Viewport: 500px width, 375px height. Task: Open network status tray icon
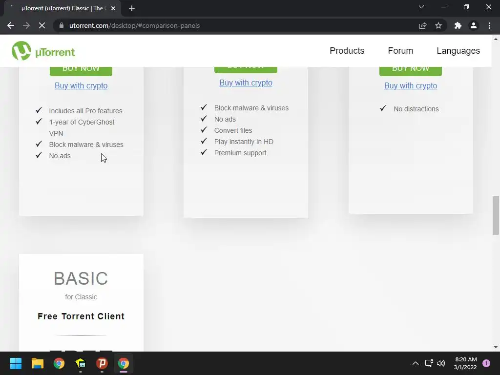(429, 363)
